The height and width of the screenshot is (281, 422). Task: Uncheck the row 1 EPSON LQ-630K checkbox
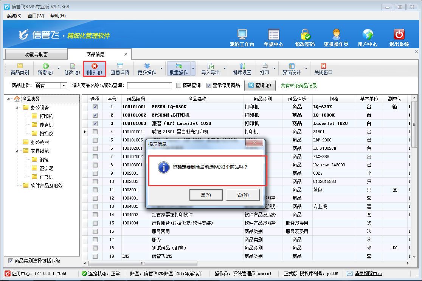(x=95, y=107)
